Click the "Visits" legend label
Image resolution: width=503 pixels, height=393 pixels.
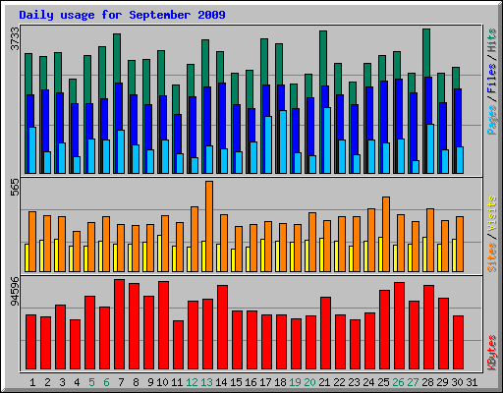492,213
